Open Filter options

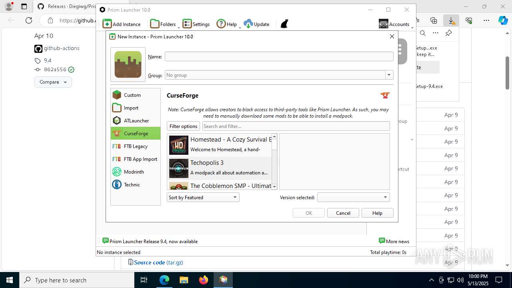coord(183,126)
